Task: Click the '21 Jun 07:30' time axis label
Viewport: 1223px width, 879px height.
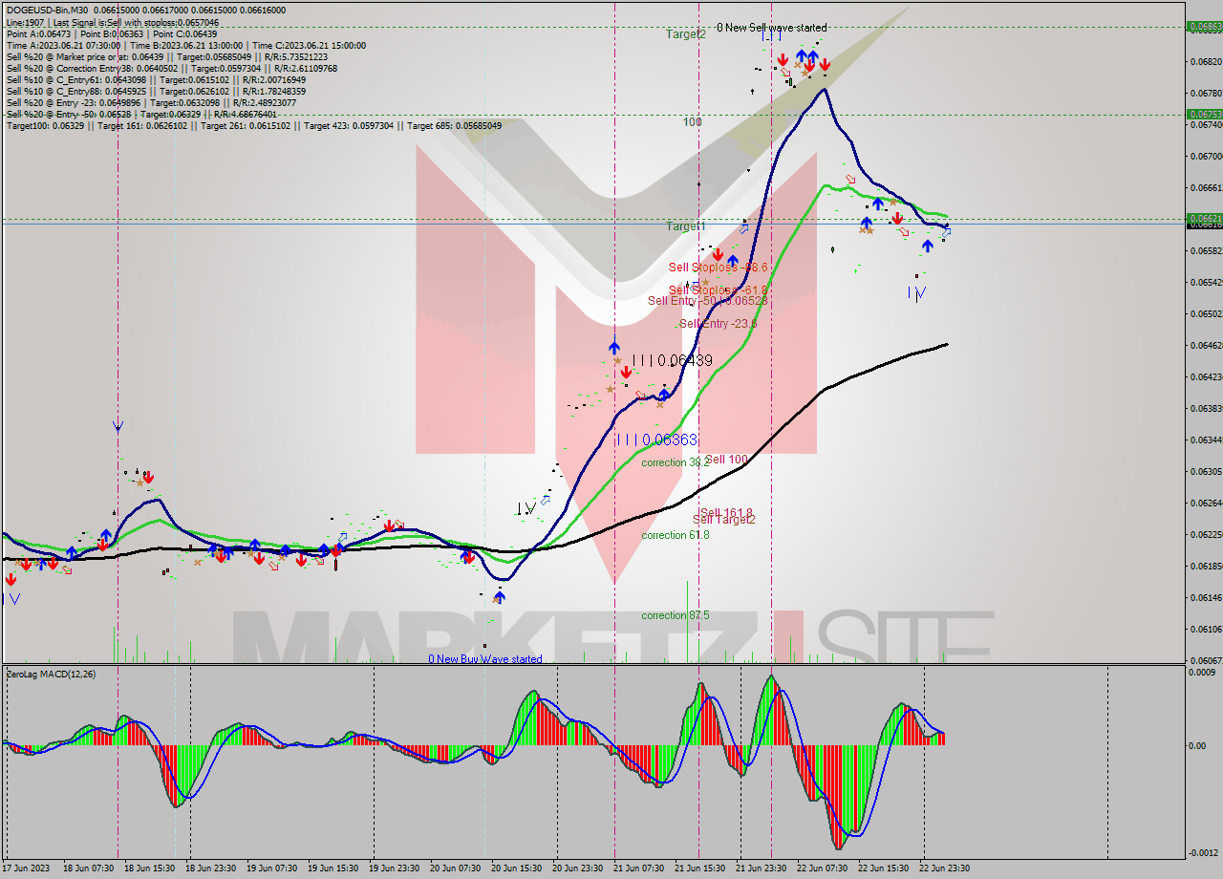Action: 638,868
